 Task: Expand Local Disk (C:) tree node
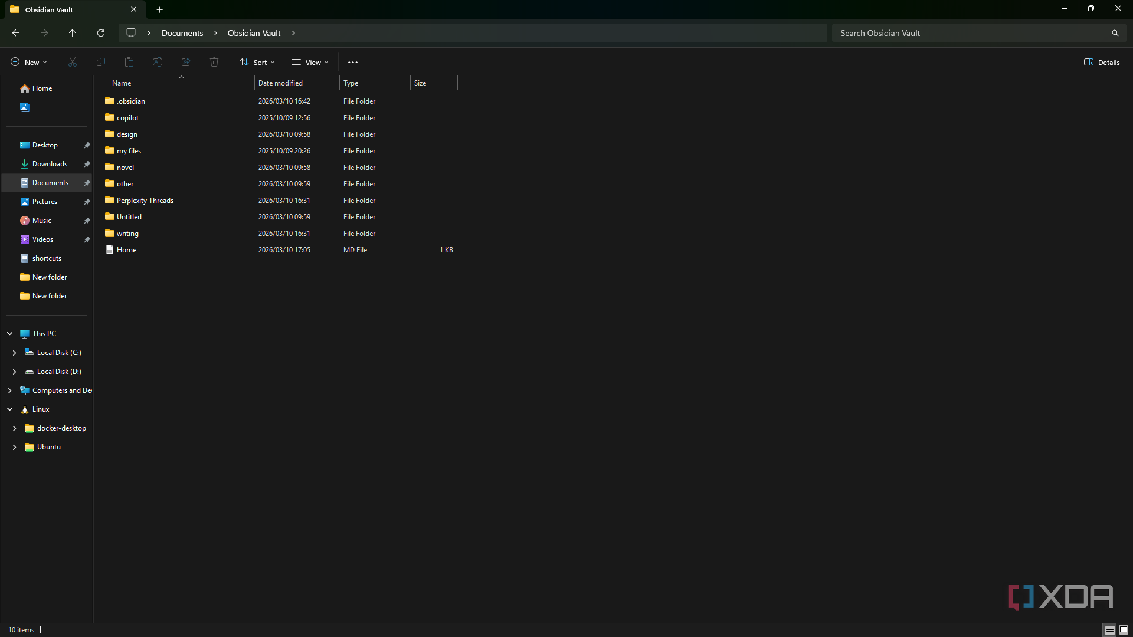coord(14,353)
